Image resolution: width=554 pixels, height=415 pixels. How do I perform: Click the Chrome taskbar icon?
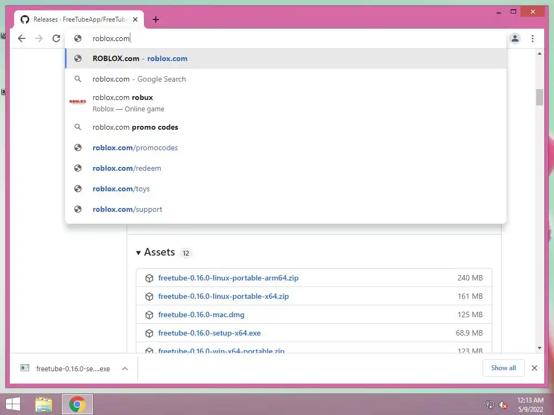(x=77, y=404)
